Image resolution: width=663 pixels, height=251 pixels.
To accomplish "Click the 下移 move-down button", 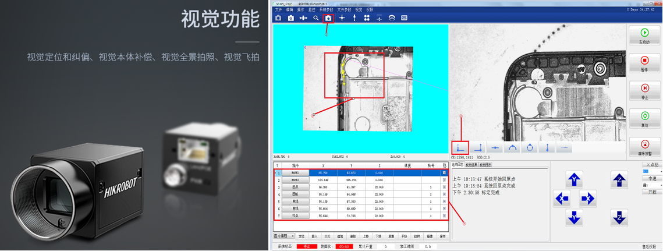I will click(378, 236).
